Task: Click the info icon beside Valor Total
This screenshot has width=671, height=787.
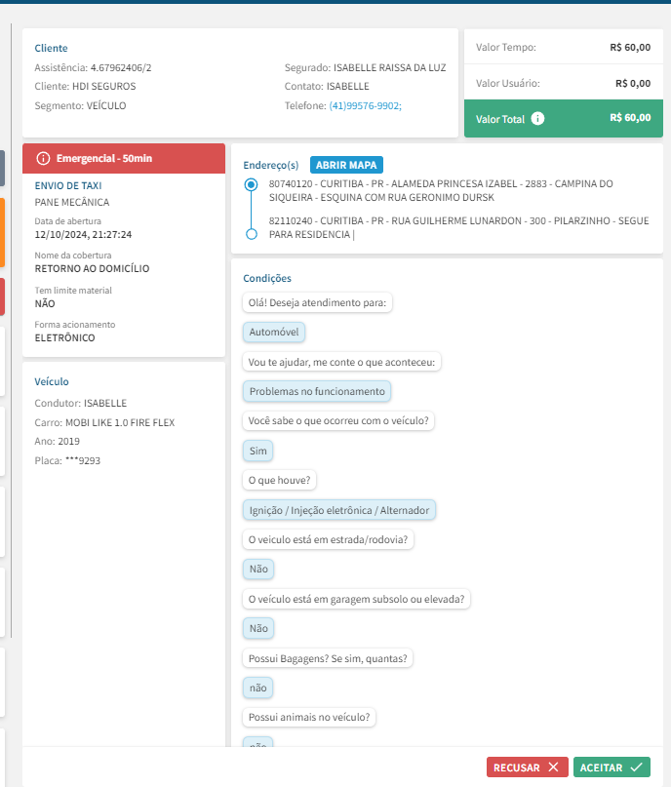Action: (537, 118)
